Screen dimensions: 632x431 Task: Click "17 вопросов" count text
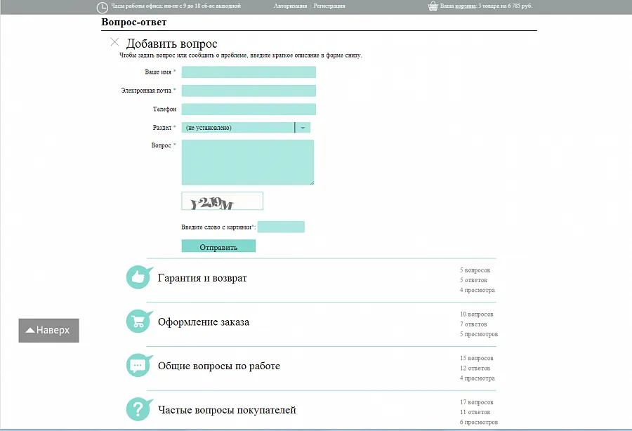(x=476, y=402)
